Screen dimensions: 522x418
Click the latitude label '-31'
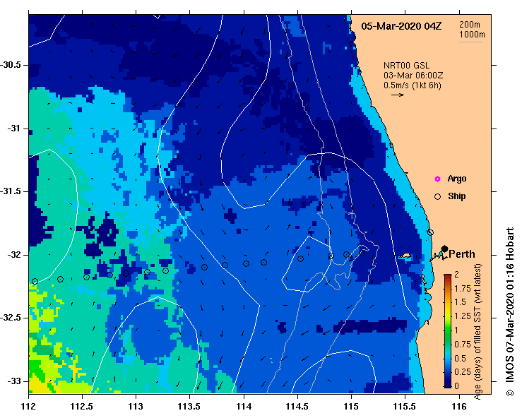coord(13,129)
